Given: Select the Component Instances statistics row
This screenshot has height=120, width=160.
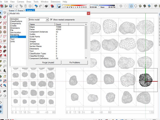Looking at the screenshot, I should point(57,32).
